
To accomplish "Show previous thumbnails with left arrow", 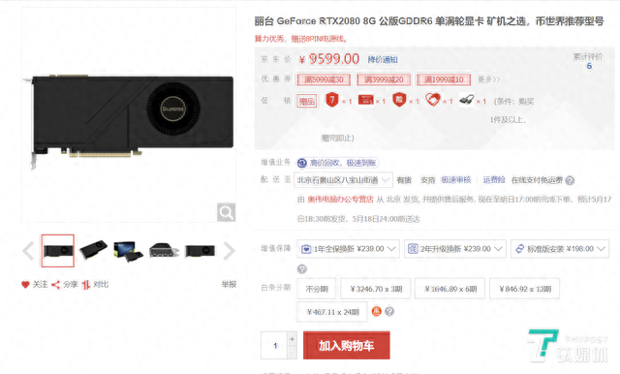I will point(28,251).
